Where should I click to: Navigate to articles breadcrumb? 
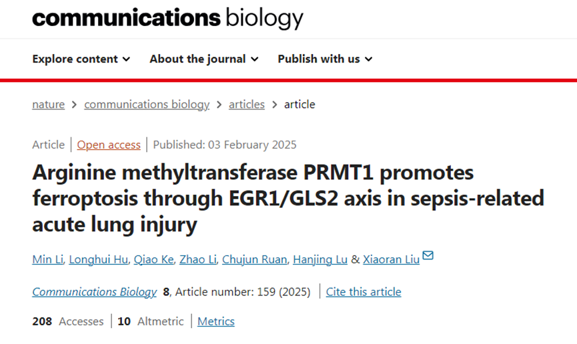247,105
